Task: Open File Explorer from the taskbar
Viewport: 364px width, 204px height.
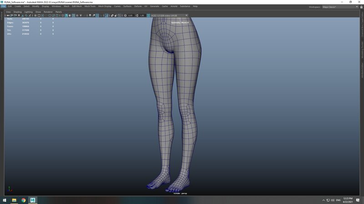Action: (x=14, y=200)
